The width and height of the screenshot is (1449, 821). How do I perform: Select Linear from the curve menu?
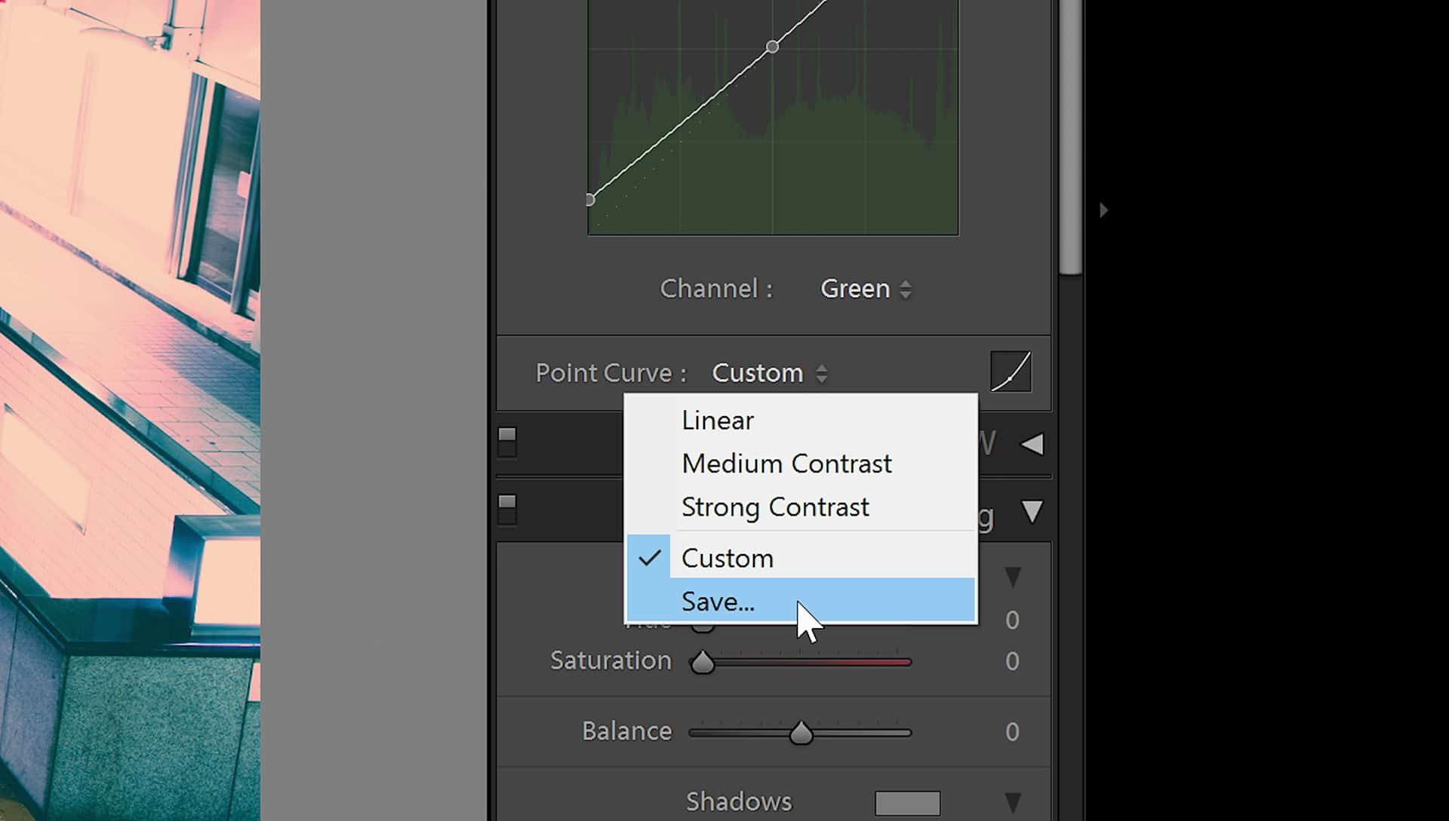pyautogui.click(x=717, y=421)
